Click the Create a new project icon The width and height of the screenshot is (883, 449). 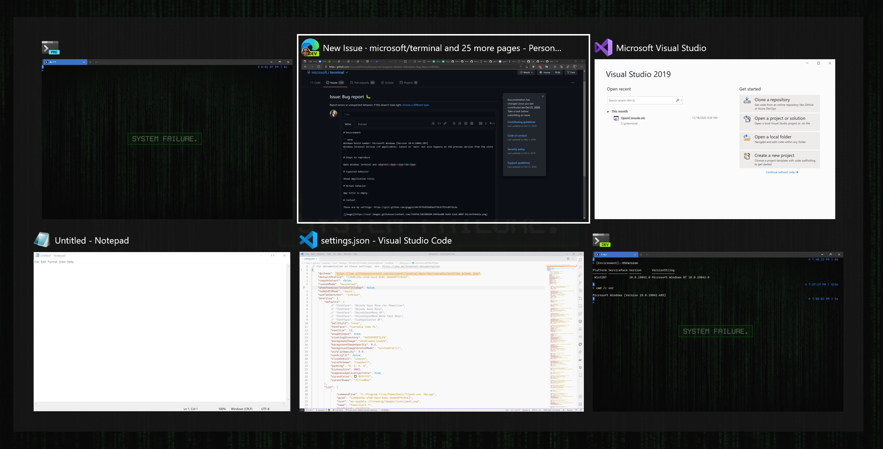point(747,156)
